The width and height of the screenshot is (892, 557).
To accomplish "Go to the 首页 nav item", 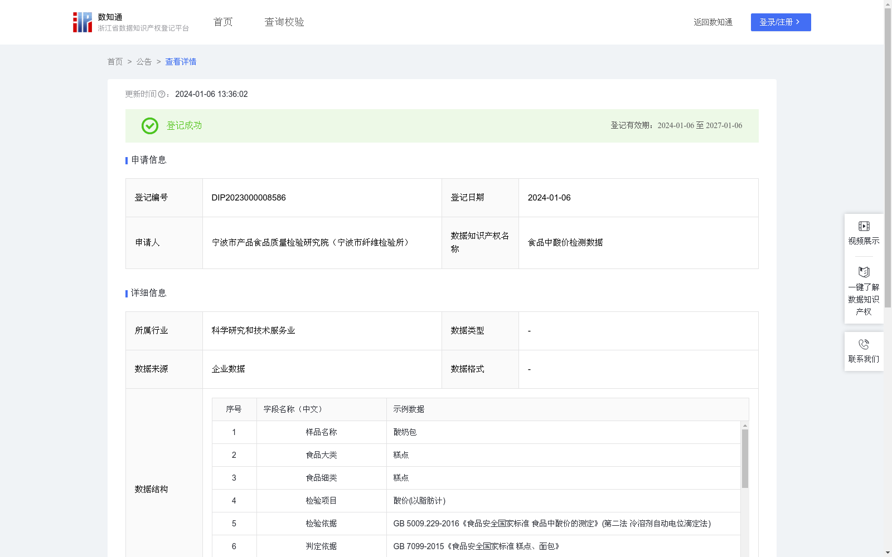I will [223, 22].
